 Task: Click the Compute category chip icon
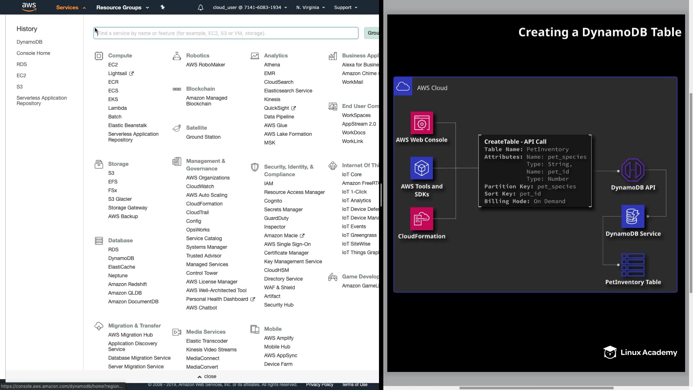pos(99,56)
